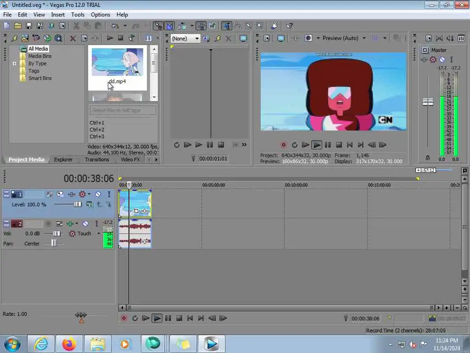Toggle Enable Snapping in main toolbar
This screenshot has width=470, height=353.
click(x=158, y=26)
